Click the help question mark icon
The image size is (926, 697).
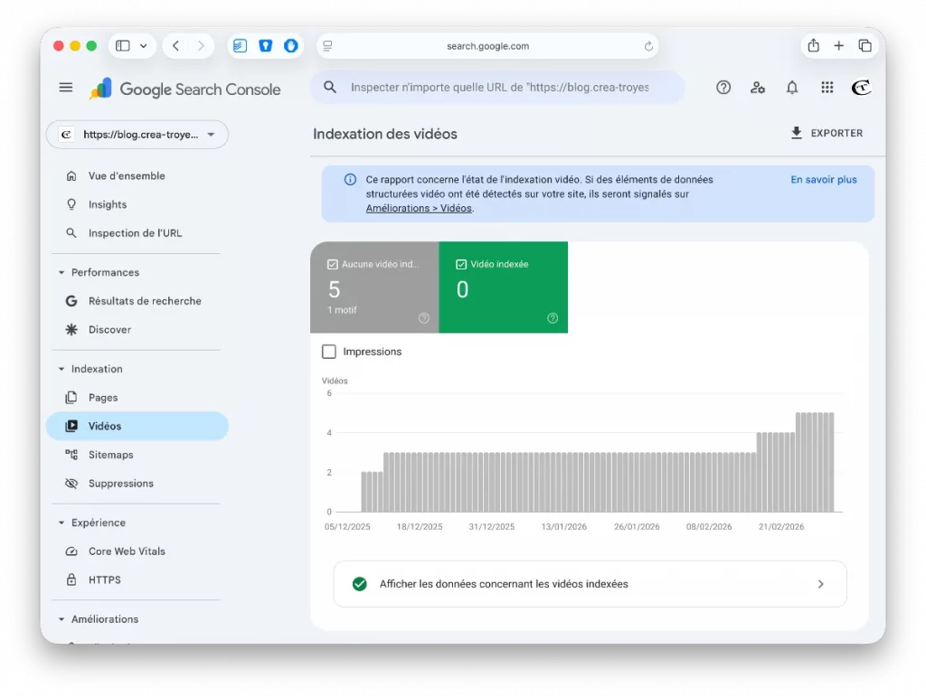coord(723,87)
